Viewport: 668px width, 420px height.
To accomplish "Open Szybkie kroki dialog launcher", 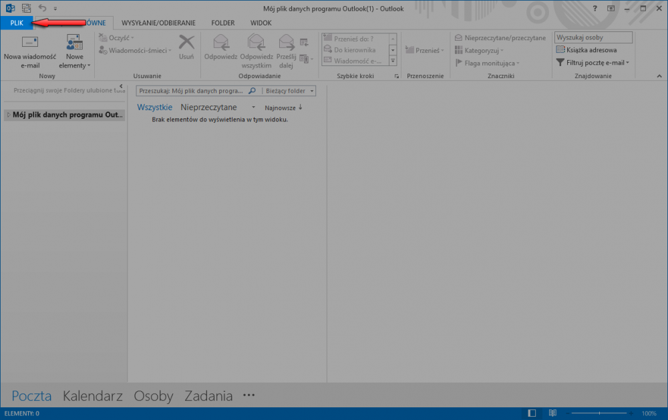I will (397, 76).
